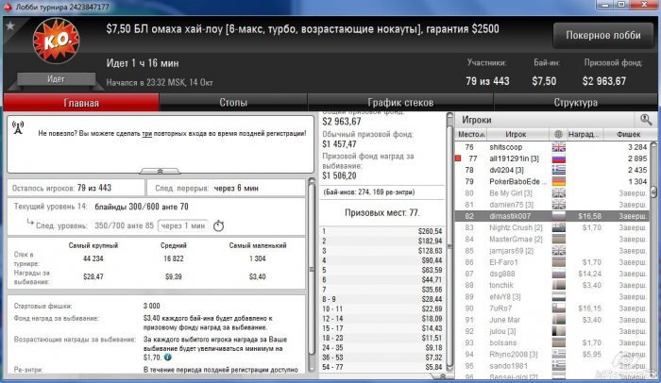Click the stopwatch icon next to next level
661x383 pixels.
(218, 225)
